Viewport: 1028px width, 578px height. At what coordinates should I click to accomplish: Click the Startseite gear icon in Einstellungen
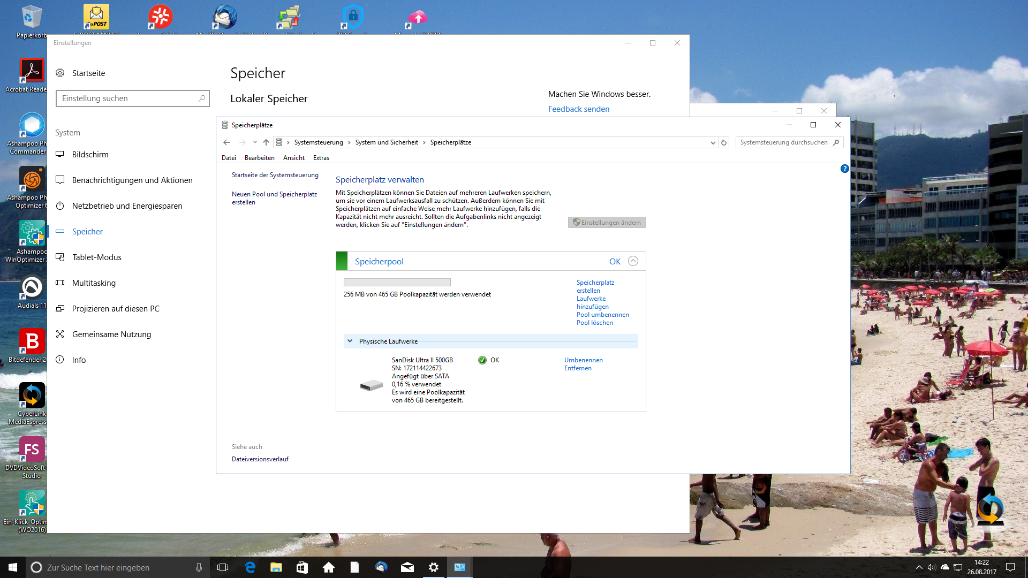tap(60, 73)
